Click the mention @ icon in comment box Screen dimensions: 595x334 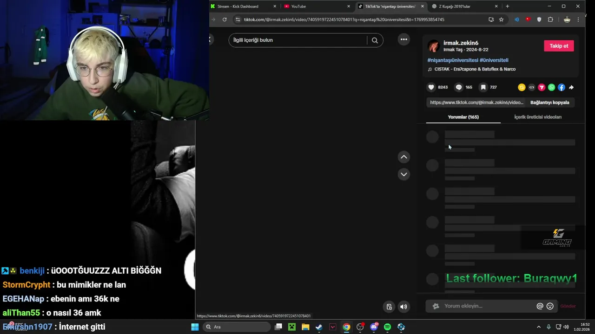(540, 306)
